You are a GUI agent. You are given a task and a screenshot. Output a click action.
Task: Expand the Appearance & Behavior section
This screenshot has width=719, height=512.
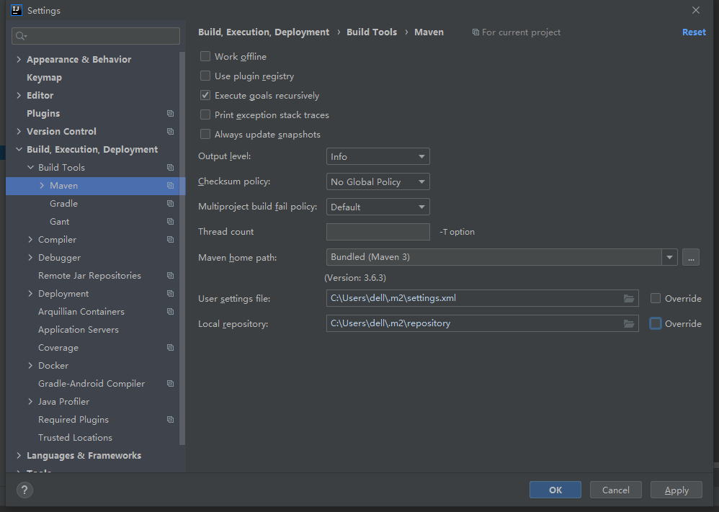[x=19, y=60]
